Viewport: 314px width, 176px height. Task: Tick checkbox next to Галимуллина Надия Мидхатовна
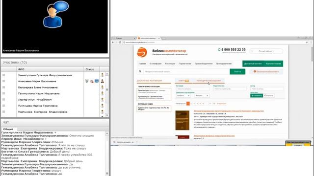point(3,93)
